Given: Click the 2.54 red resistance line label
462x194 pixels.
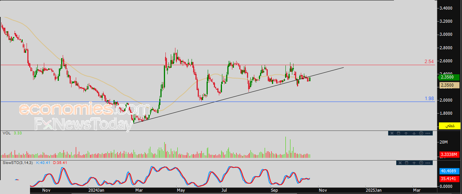Looking at the screenshot, I should click(x=429, y=62).
